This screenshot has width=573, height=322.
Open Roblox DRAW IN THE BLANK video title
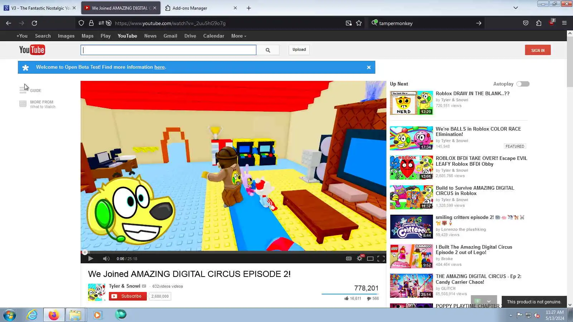(x=472, y=93)
